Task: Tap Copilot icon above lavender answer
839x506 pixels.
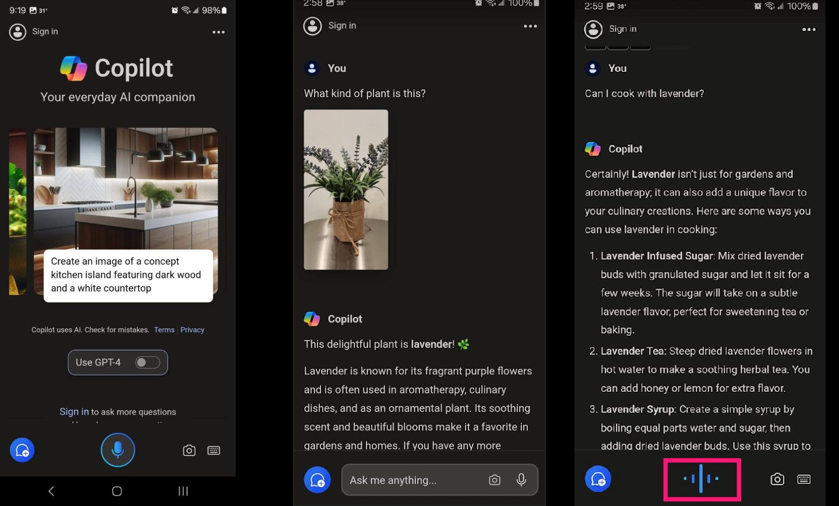Action: pos(312,319)
